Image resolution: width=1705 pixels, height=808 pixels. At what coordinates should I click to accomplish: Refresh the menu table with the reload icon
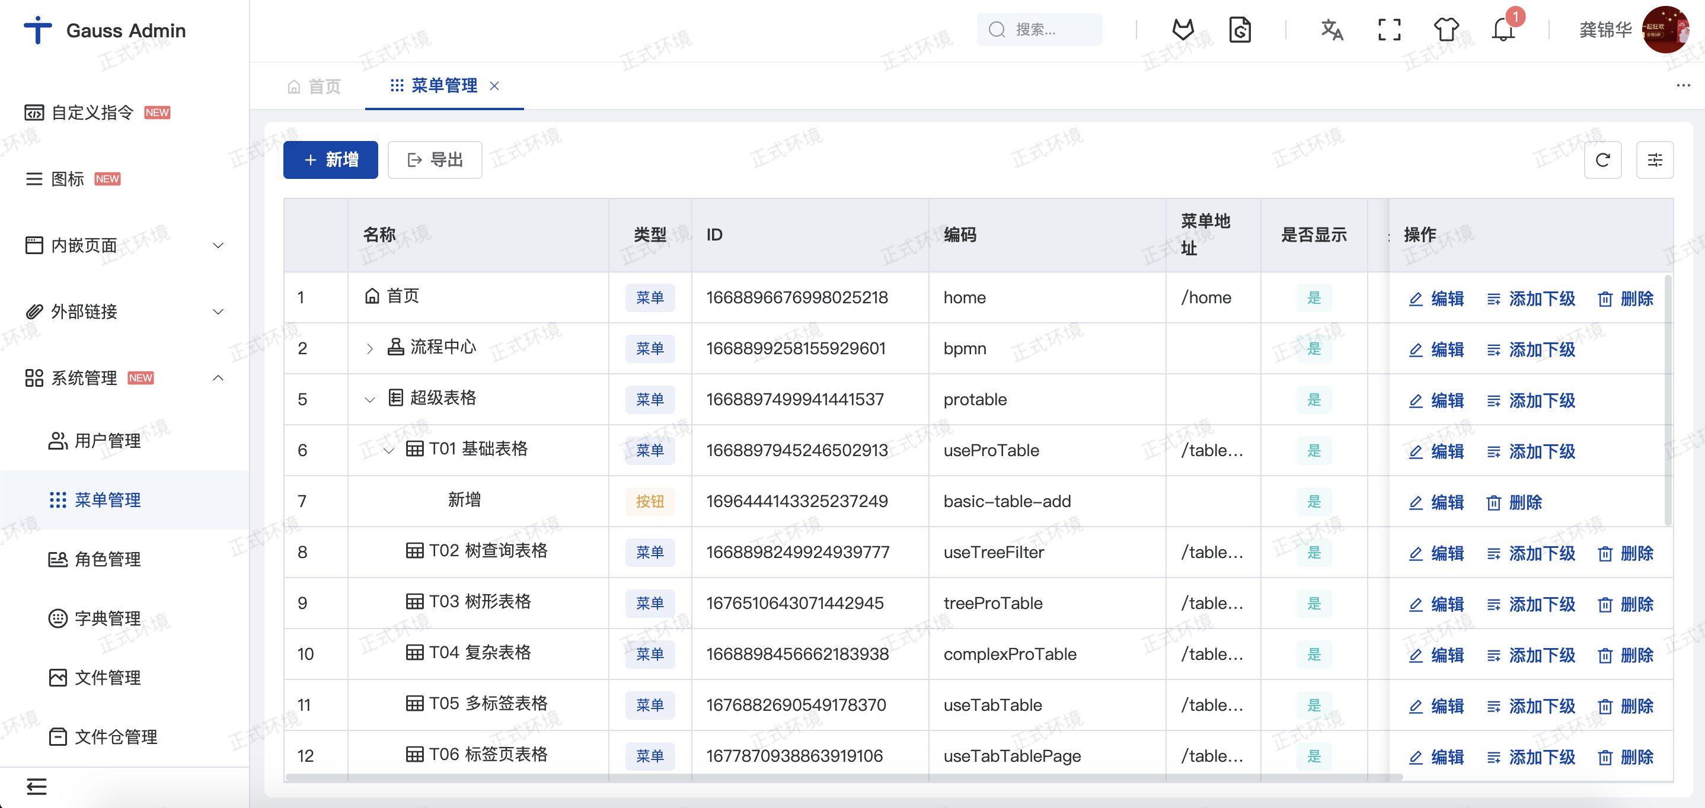tap(1603, 159)
